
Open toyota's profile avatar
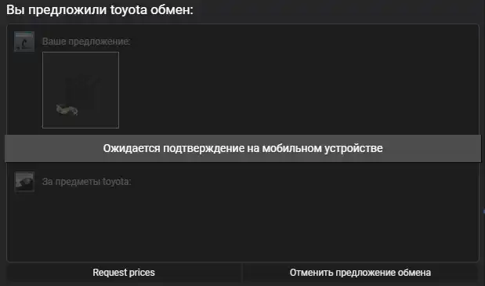pyautogui.click(x=24, y=182)
